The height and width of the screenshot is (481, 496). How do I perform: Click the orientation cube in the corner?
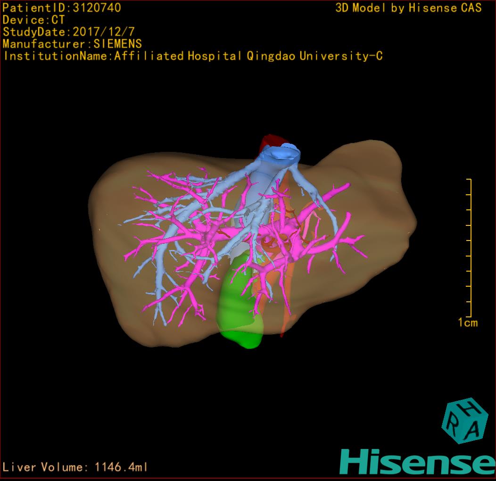[x=465, y=421]
